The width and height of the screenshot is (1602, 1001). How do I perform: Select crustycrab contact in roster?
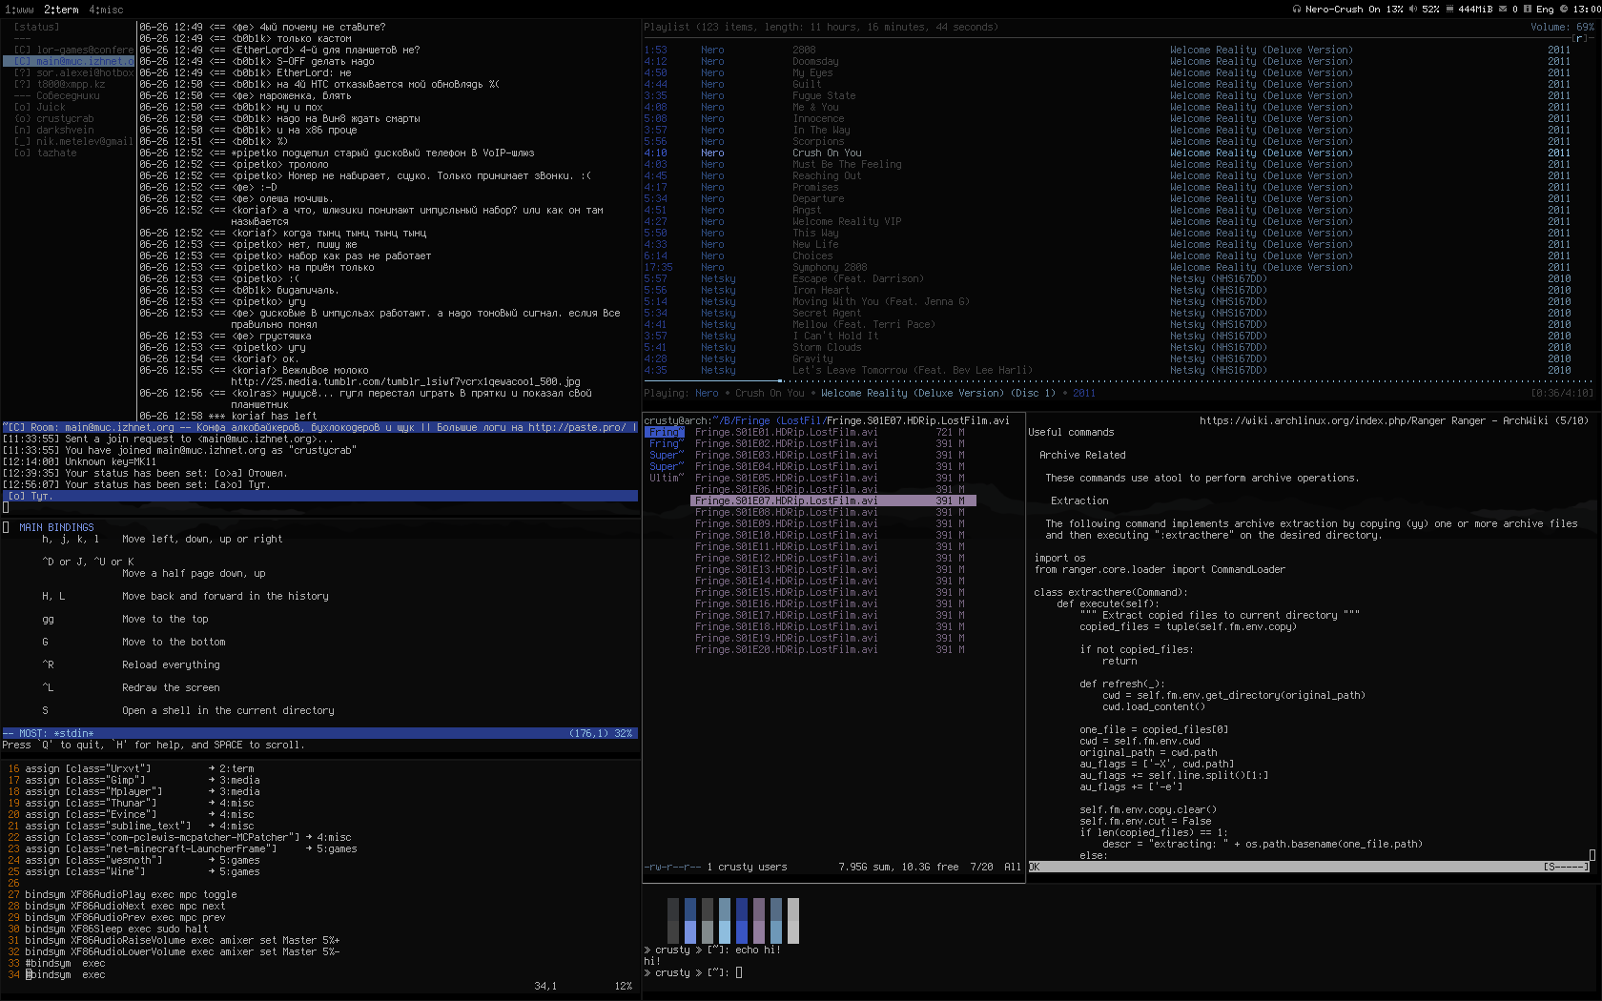[x=53, y=118]
